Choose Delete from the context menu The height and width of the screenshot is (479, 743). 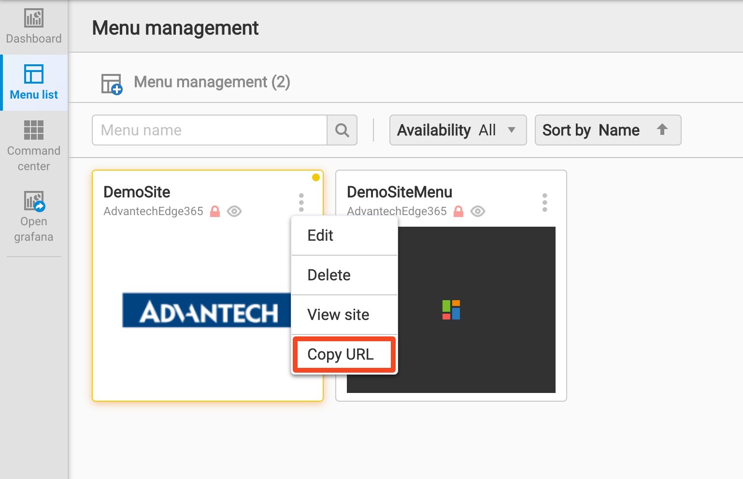344,275
